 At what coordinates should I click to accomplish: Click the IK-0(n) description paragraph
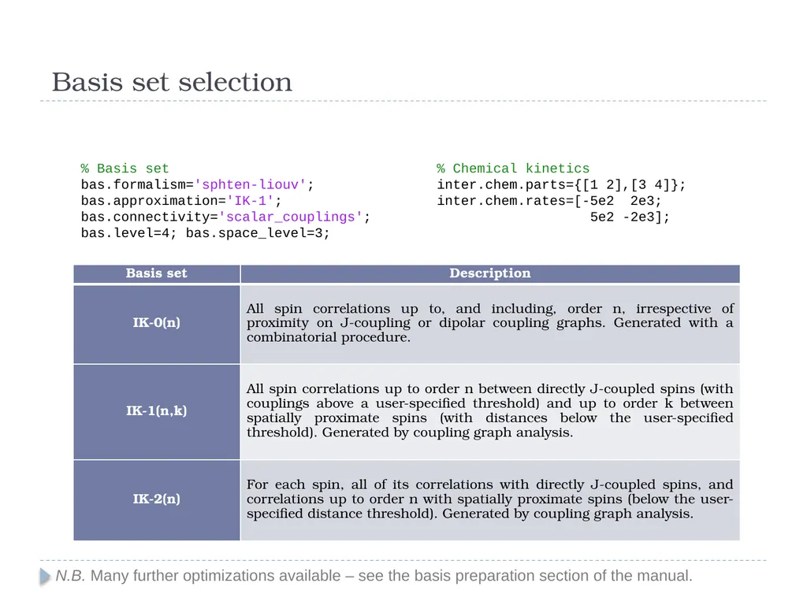click(x=490, y=322)
